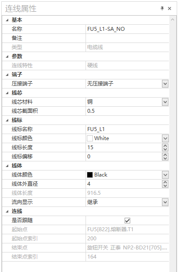This screenshot has width=178, height=272.
Task: Toggle the 是否跟随 checkbox
Action: tap(127, 220)
